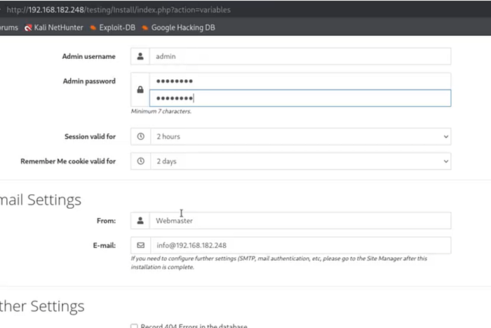Click the Minimum 7 characters hint text
This screenshot has height=328, width=491.
pyautogui.click(x=161, y=111)
